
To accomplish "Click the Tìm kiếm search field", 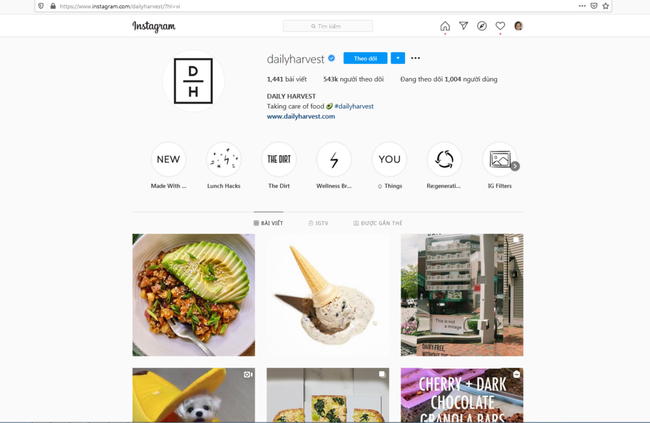I will coord(328,26).
